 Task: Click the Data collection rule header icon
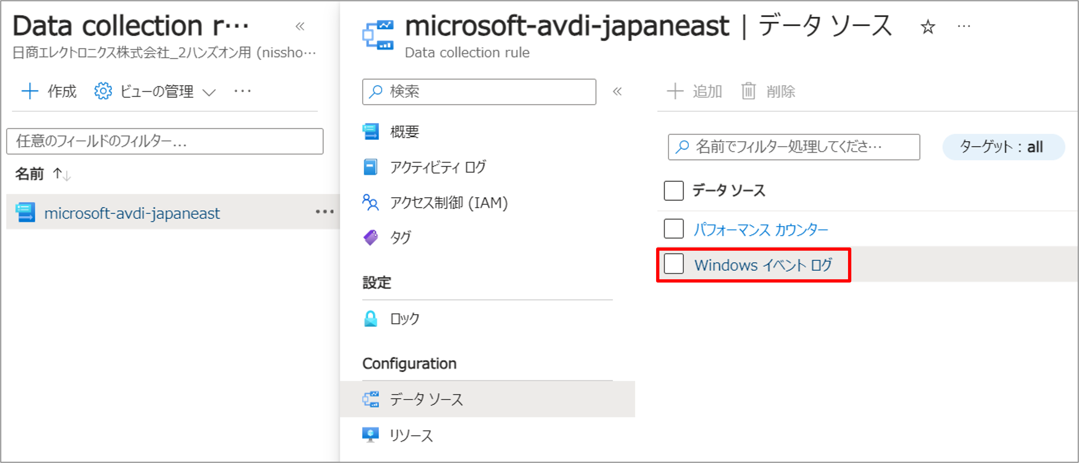pos(378,35)
